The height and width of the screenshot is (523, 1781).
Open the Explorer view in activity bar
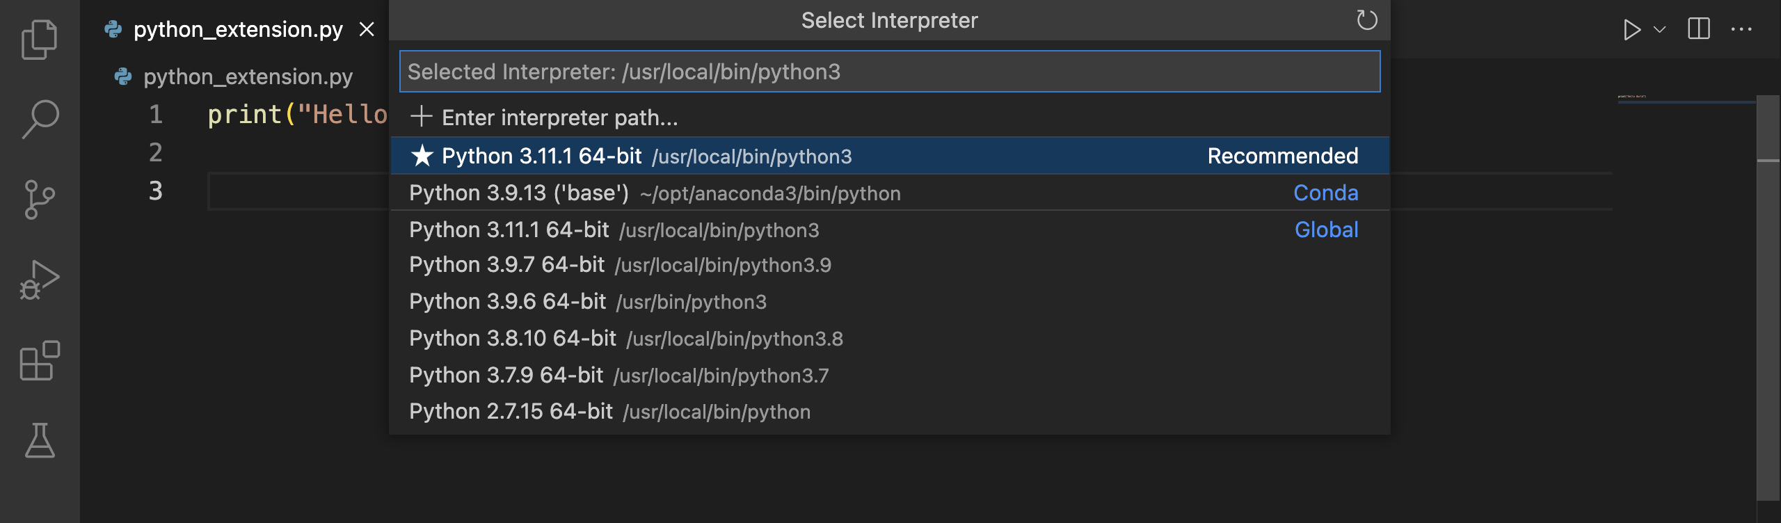[40, 40]
